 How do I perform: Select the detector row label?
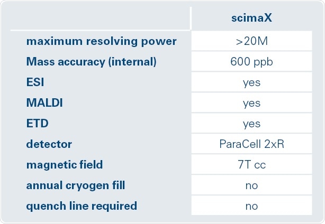click(49, 144)
